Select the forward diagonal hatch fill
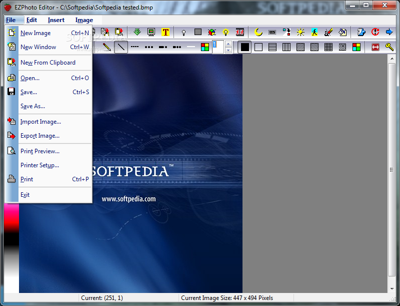This screenshot has width=400, height=306. (300, 47)
